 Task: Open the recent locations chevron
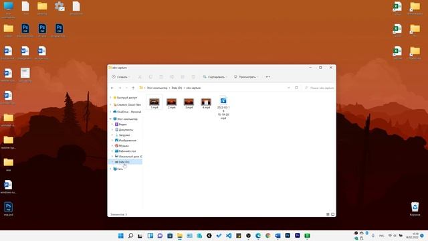(x=126, y=88)
